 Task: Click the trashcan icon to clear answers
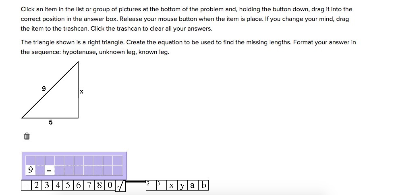(x=27, y=137)
